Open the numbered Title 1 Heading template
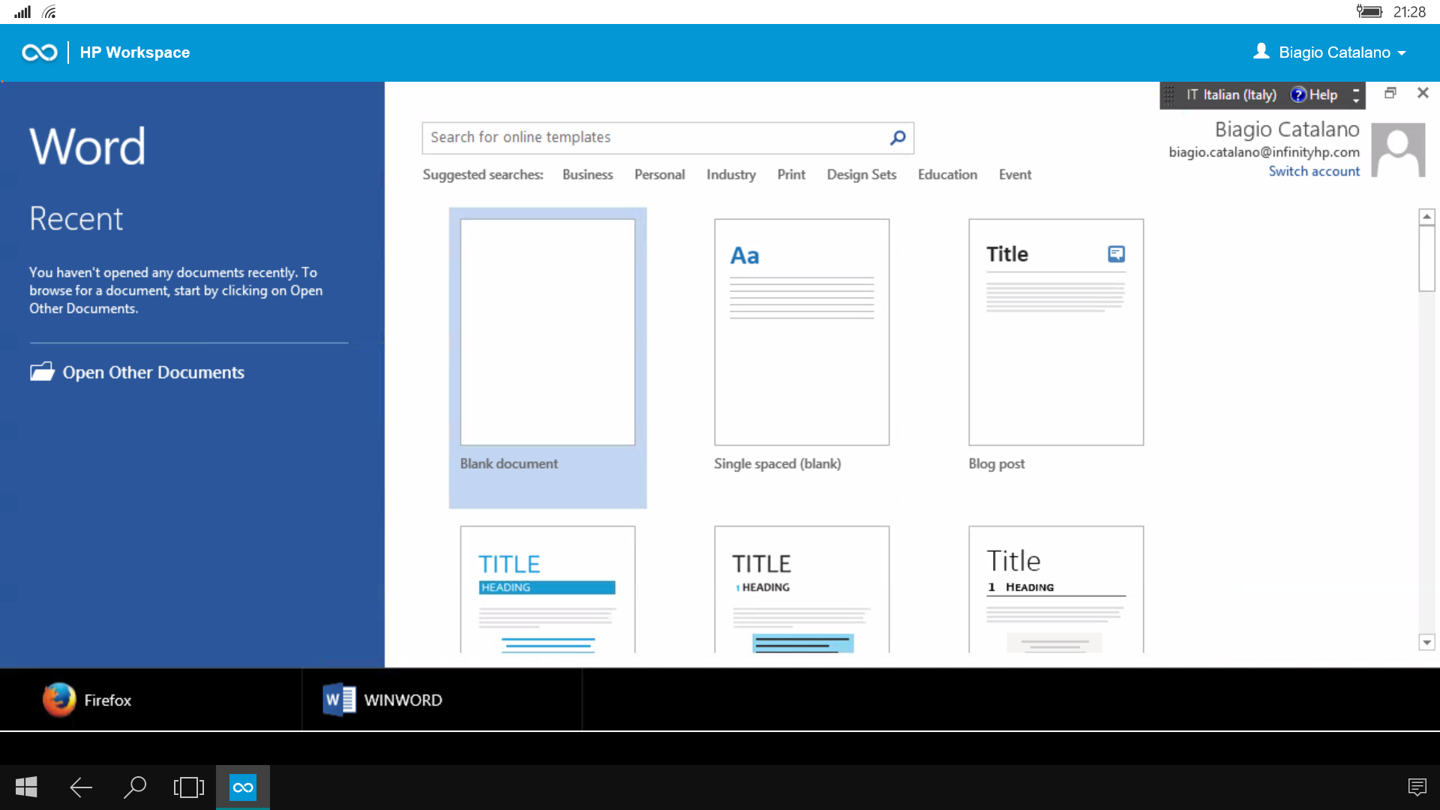 [1056, 589]
